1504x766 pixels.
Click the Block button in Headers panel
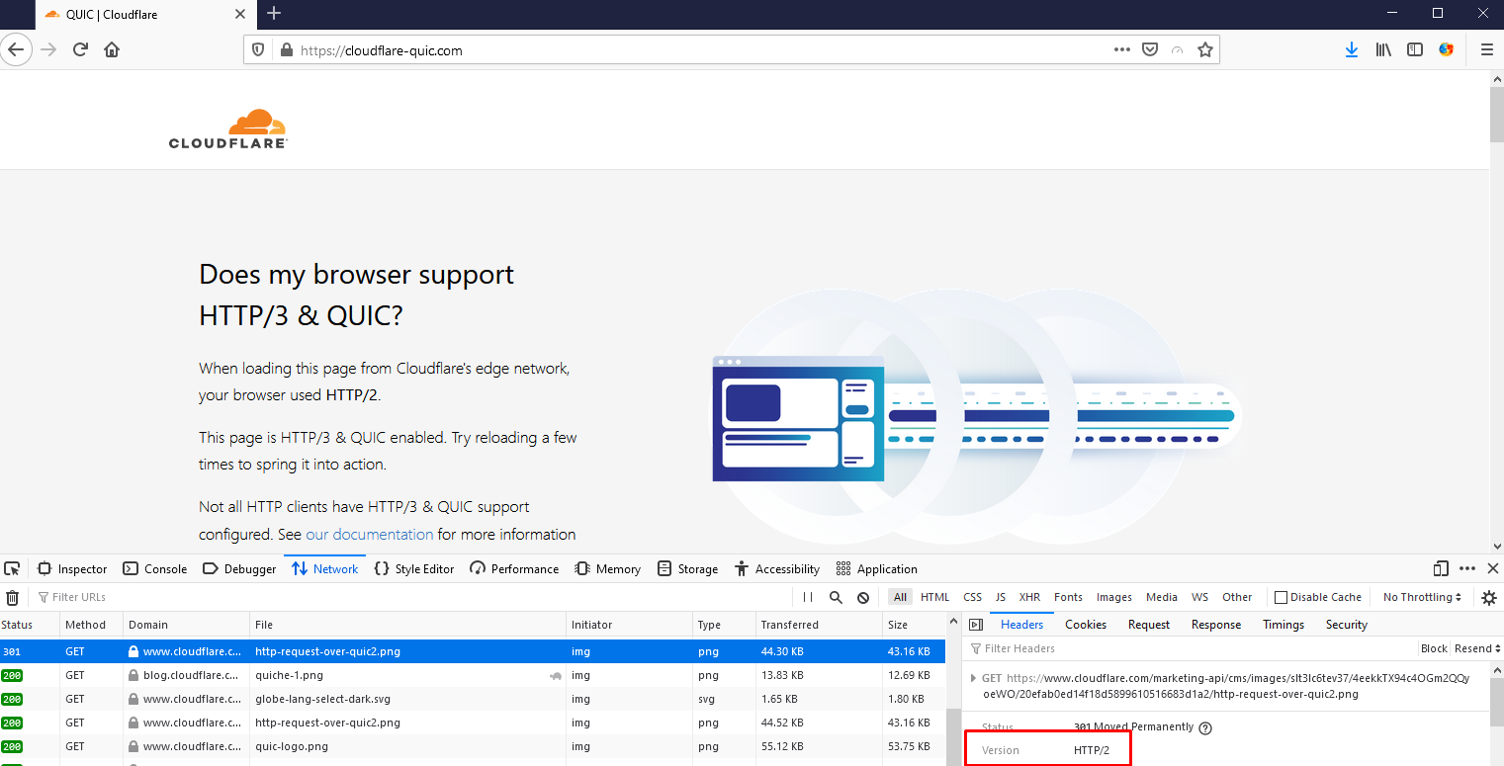coord(1434,648)
